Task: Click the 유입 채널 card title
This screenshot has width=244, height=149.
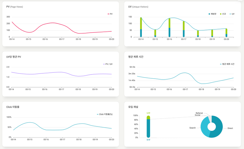Action: click(133, 107)
